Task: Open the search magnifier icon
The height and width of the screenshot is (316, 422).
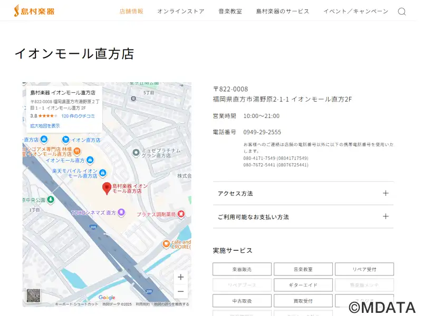Action: [402, 12]
